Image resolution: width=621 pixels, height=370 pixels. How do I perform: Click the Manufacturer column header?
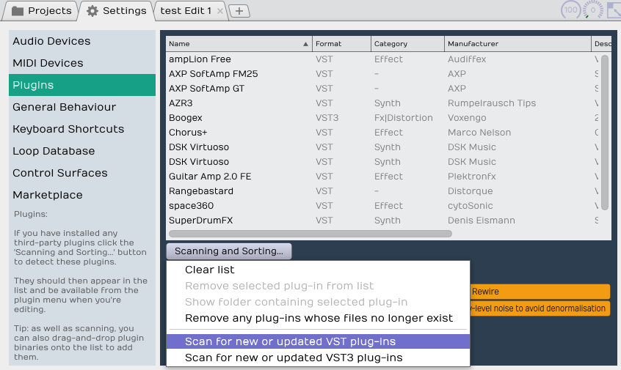pyautogui.click(x=517, y=44)
